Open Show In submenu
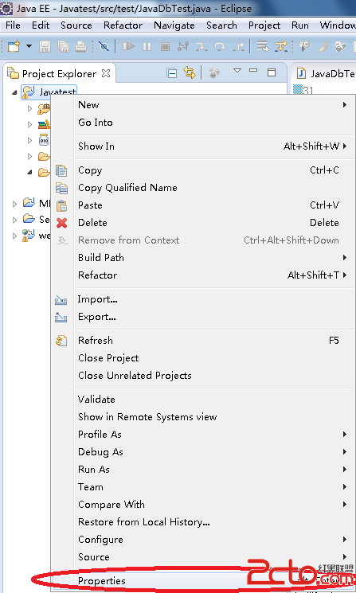 [x=202, y=146]
